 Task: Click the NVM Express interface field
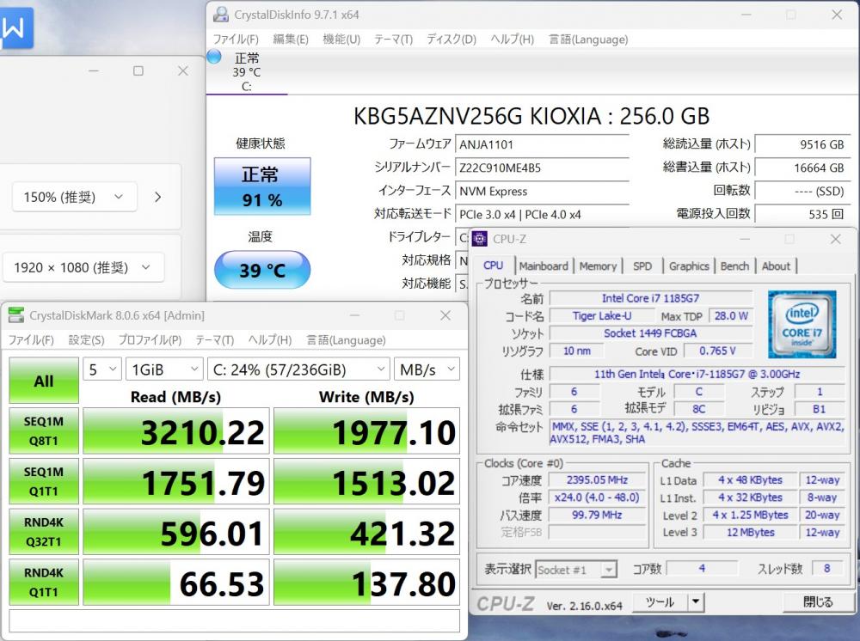pyautogui.click(x=542, y=192)
